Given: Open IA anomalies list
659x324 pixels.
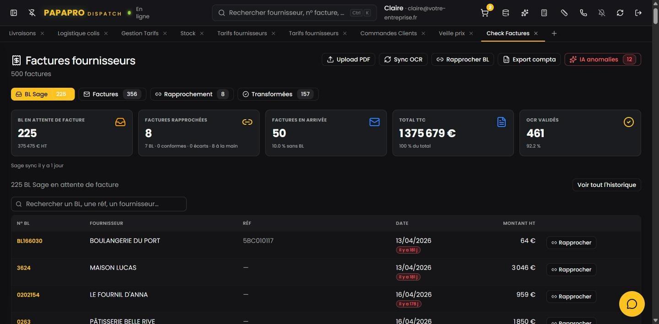Looking at the screenshot, I should pos(603,59).
